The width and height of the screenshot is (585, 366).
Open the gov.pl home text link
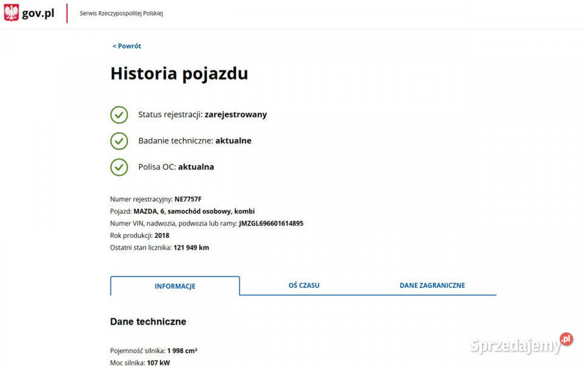point(38,13)
